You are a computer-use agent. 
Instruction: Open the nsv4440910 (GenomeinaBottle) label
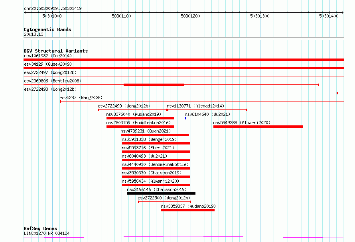tap(155, 164)
